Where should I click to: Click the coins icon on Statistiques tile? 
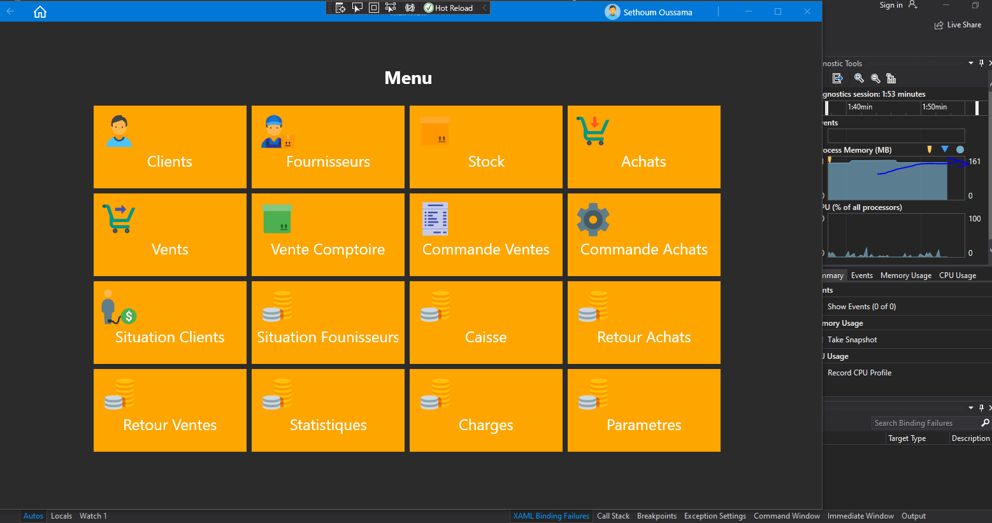click(277, 394)
